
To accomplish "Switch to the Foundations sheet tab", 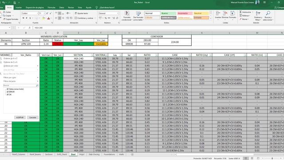I will (109, 154).
